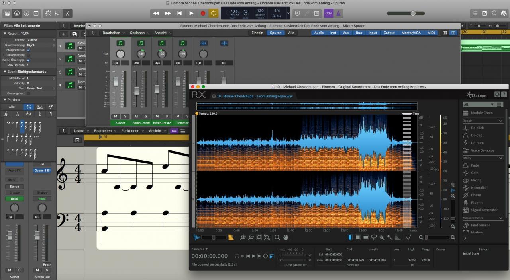Open Funktionen menu in Score editor
Viewport: 510px width, 280px height.
132,131
